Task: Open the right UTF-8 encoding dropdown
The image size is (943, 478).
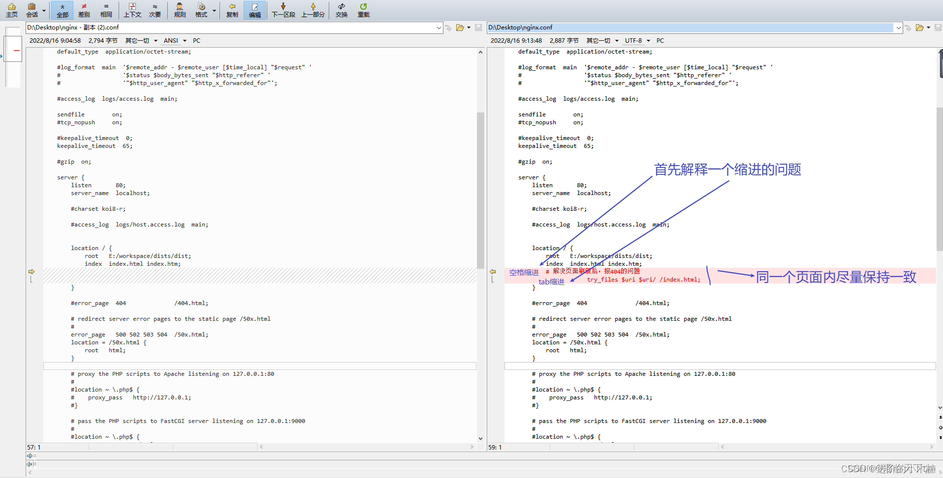Action: [637, 41]
